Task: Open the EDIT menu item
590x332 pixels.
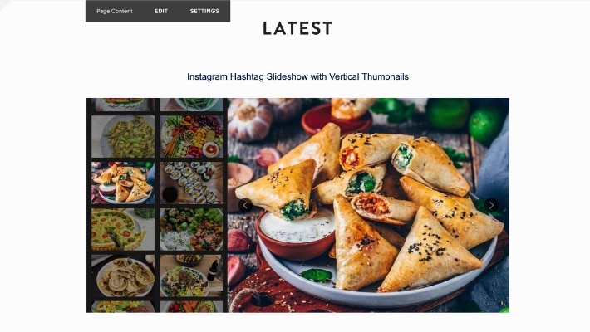Action: tap(161, 12)
